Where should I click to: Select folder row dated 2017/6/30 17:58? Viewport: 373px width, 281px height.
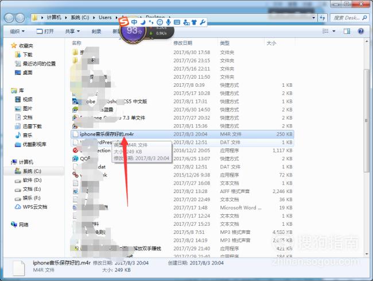tap(182, 53)
